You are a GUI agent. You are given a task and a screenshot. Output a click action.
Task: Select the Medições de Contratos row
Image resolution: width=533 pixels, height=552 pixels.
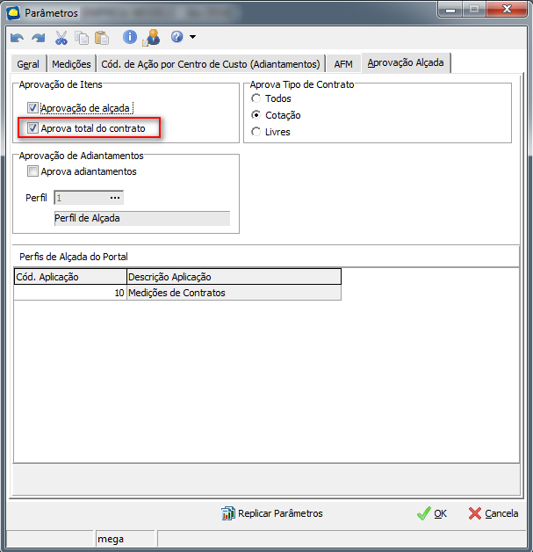point(176,293)
